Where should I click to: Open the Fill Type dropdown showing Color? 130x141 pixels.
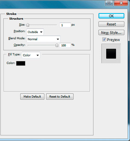pos(31,55)
